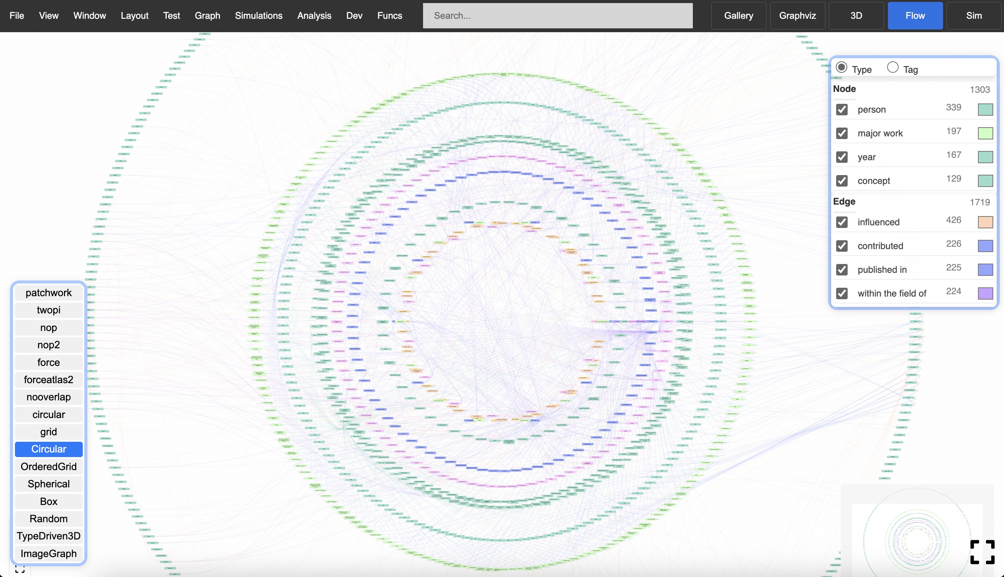This screenshot has width=1004, height=577.
Task: Open the Simulations menu
Action: click(x=258, y=15)
